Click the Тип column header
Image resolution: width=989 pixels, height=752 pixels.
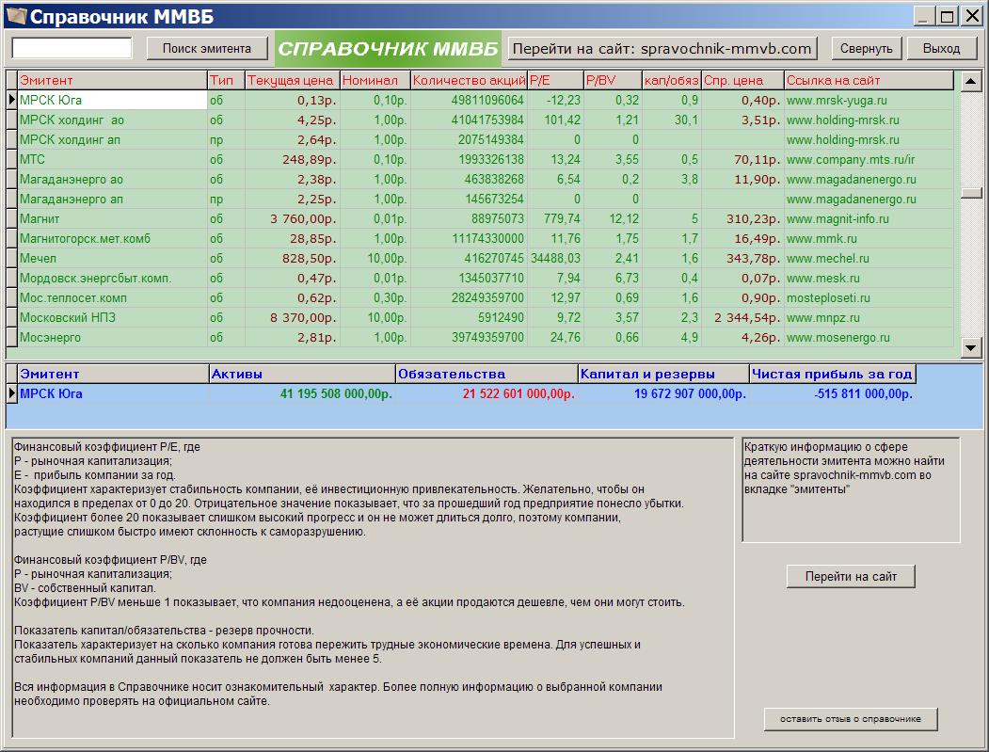[226, 80]
